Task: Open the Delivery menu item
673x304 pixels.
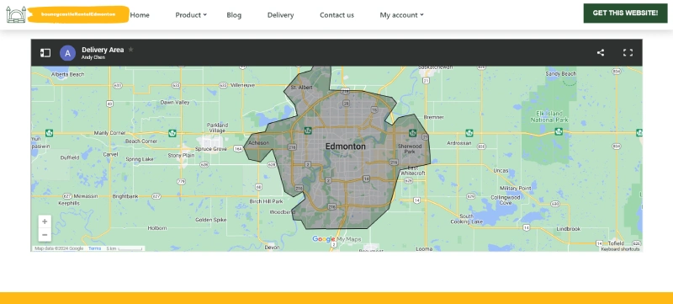Action: click(280, 15)
